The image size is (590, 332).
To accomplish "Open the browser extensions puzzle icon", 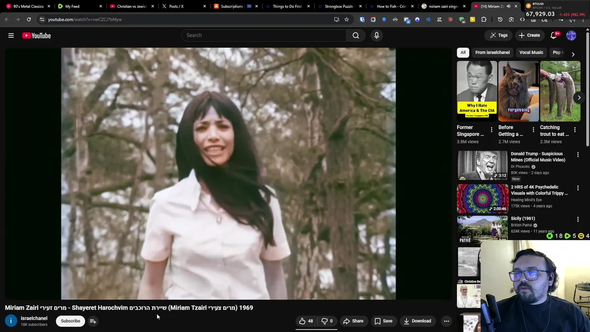I will 484,19.
